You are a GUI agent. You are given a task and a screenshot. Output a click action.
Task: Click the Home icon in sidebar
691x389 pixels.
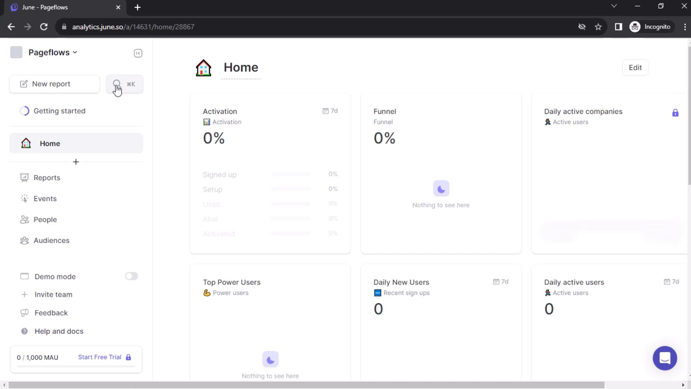[x=26, y=143]
